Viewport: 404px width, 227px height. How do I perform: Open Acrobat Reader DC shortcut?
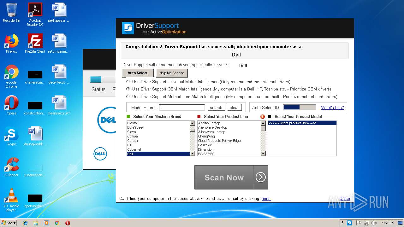coord(35,15)
